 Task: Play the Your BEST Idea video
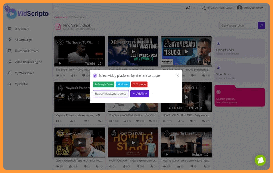pos(187,52)
